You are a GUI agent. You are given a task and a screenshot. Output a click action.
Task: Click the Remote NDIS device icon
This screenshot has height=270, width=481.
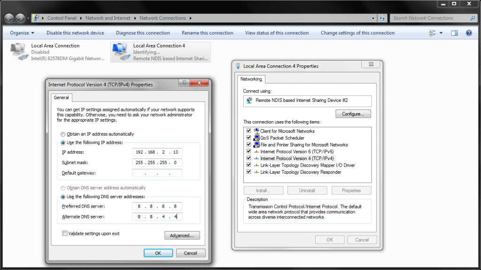coord(249,100)
